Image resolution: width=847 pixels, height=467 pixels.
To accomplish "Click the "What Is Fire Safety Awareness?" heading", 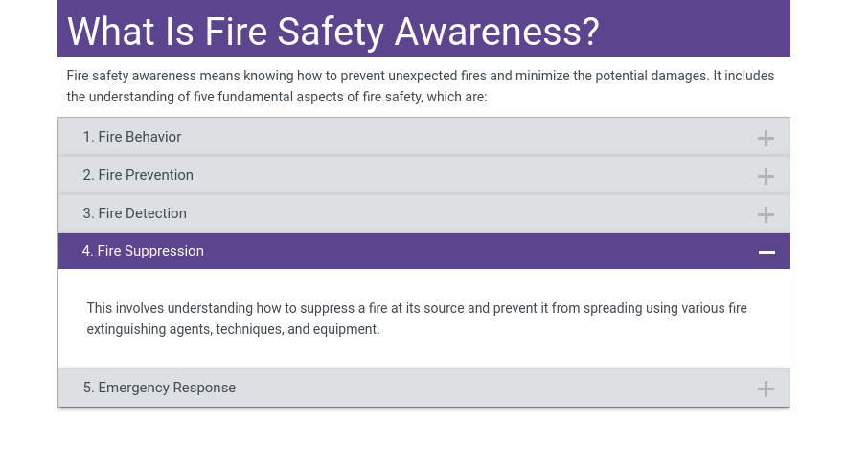I will pyautogui.click(x=332, y=32).
